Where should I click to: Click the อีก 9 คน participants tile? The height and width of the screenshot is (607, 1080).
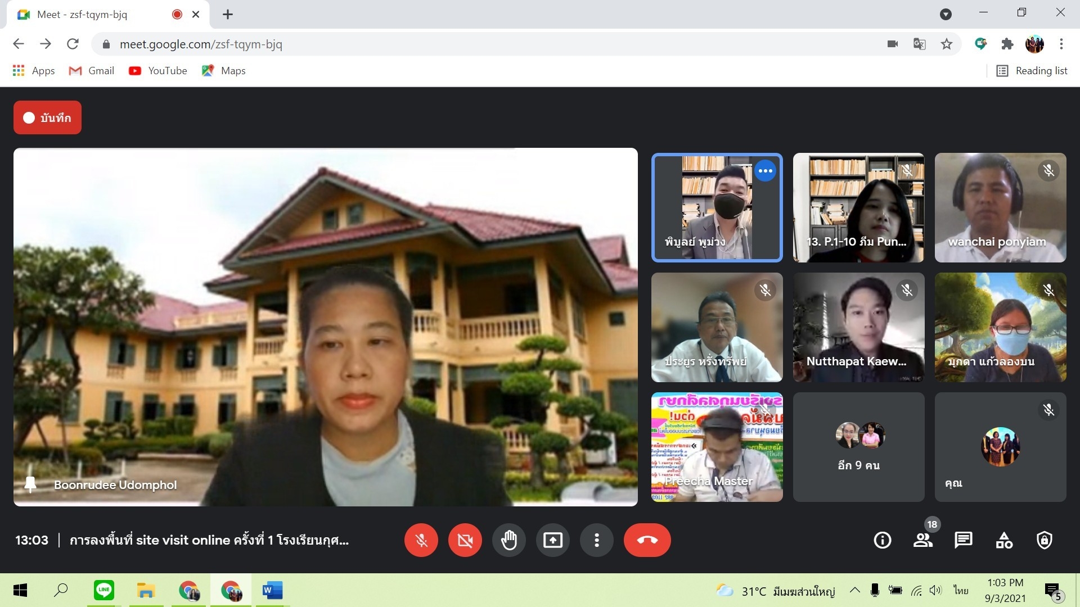coord(858,447)
